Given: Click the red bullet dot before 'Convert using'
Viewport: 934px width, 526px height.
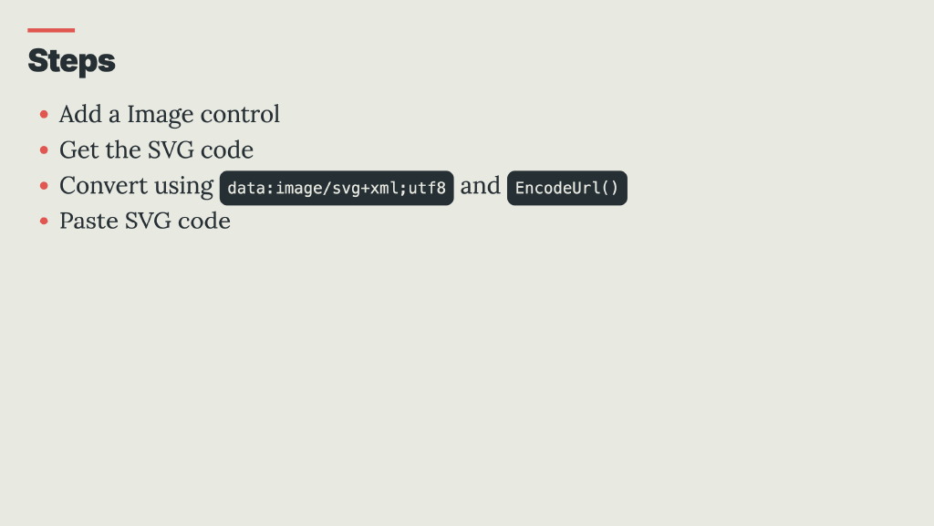Looking at the screenshot, I should (44, 186).
